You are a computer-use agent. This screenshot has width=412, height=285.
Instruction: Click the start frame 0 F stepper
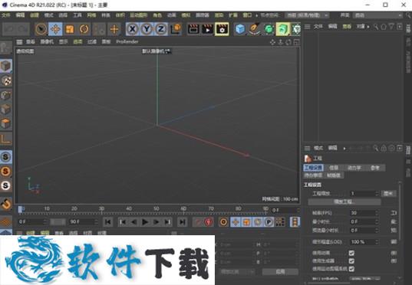(x=45, y=221)
